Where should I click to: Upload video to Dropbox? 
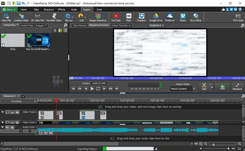click(142, 17)
